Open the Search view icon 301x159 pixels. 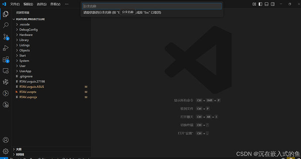(6, 25)
